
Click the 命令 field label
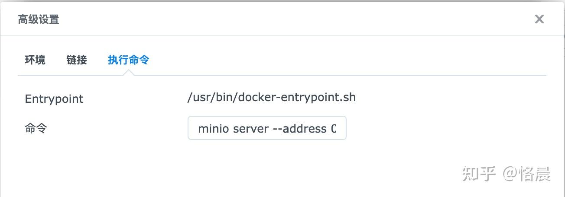(x=36, y=128)
